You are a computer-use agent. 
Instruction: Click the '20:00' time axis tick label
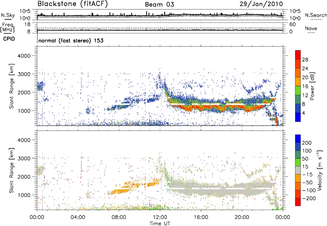(242, 217)
